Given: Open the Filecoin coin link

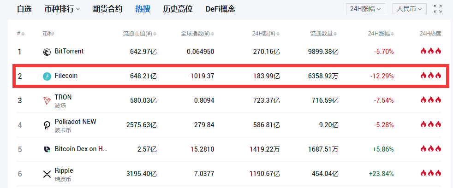Looking at the screenshot, I should pyautogui.click(x=66, y=76).
